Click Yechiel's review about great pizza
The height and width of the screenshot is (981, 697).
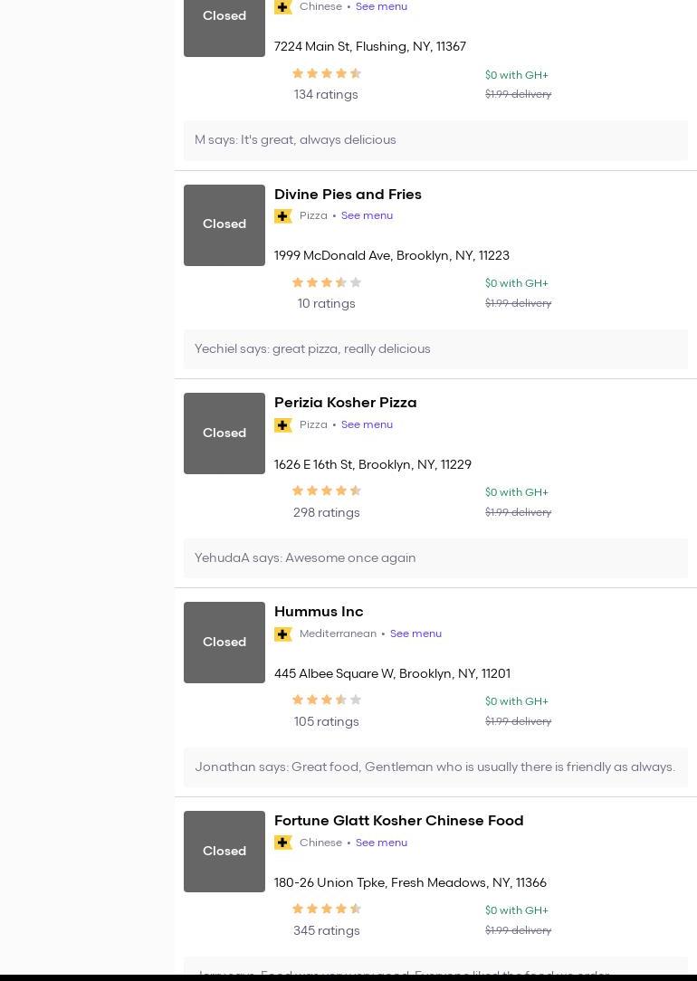click(312, 349)
